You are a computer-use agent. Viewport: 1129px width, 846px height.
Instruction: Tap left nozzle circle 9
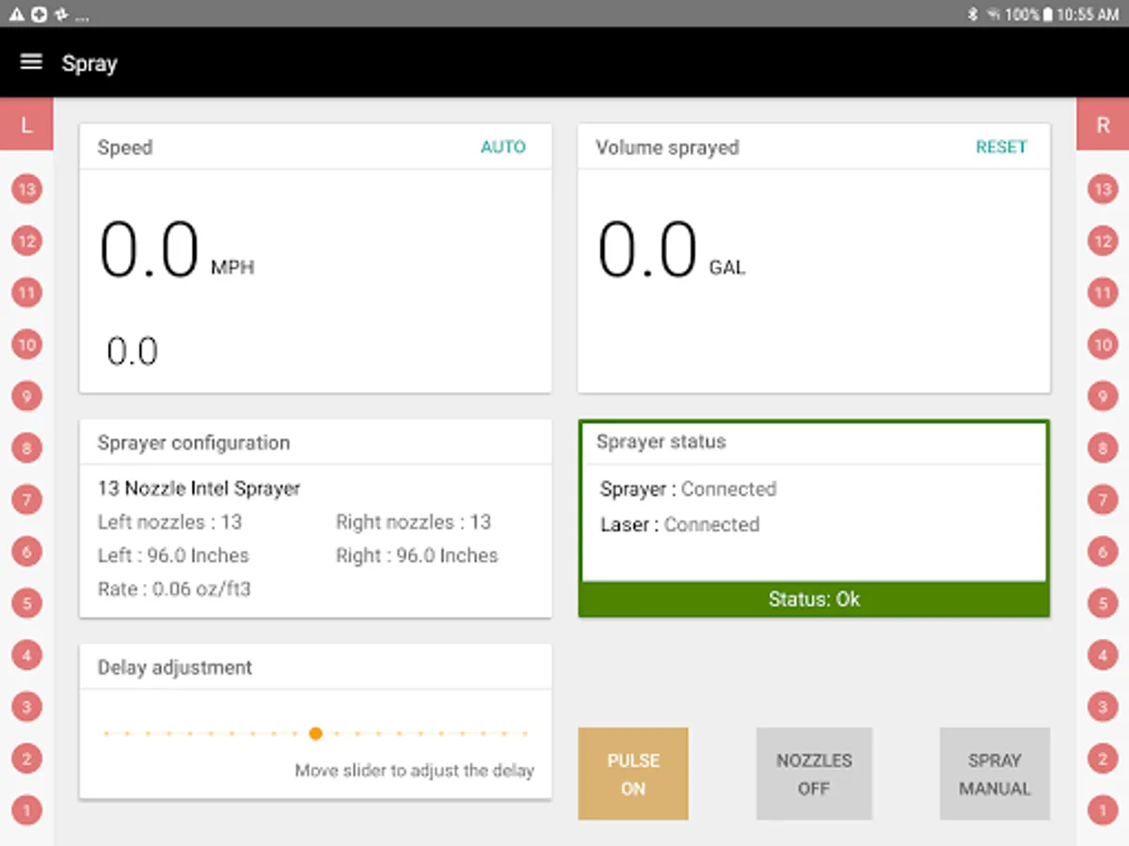[26, 397]
